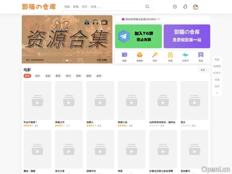
Task: Open 战锋对决 movie poster
Action: (100, 149)
